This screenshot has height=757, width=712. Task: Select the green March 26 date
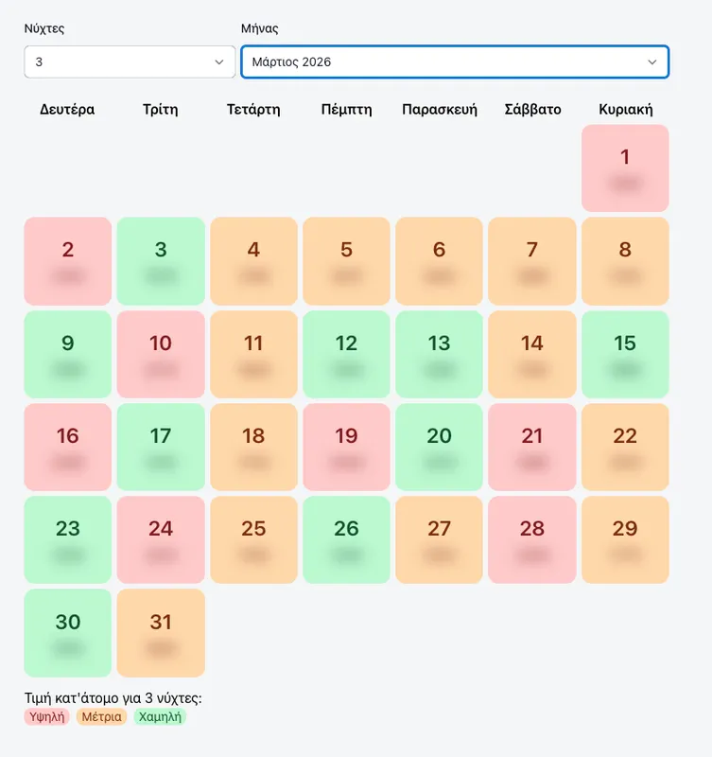pyautogui.click(x=346, y=539)
